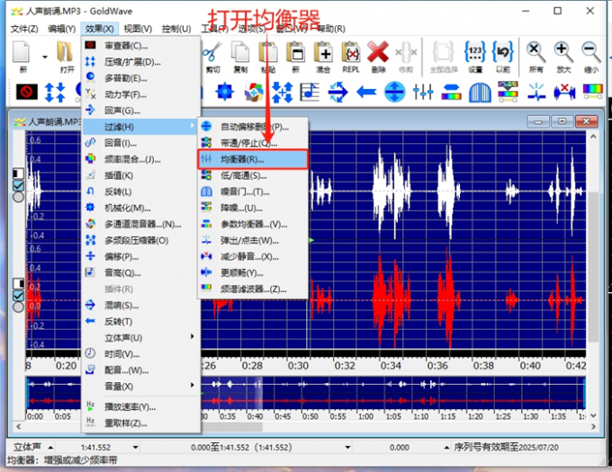Choose 参数均衡器...(V)... menu item

(253, 224)
